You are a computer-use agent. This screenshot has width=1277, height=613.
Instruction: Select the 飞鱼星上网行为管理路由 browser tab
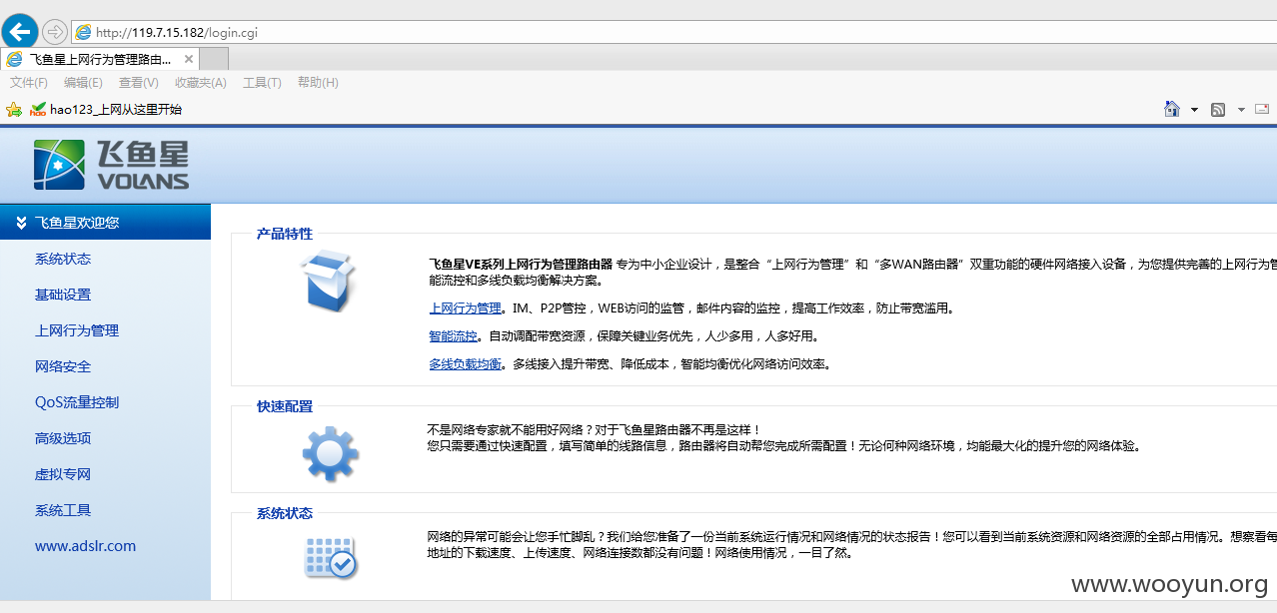[x=100, y=59]
